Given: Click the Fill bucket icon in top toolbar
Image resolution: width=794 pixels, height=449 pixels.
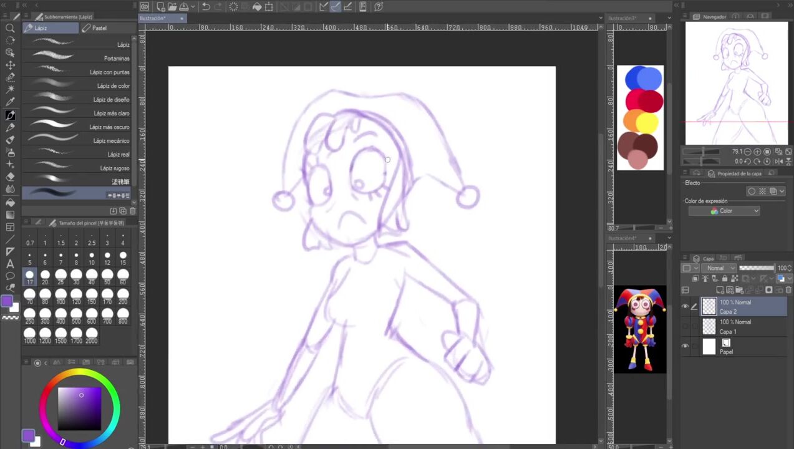Looking at the screenshot, I should point(256,7).
